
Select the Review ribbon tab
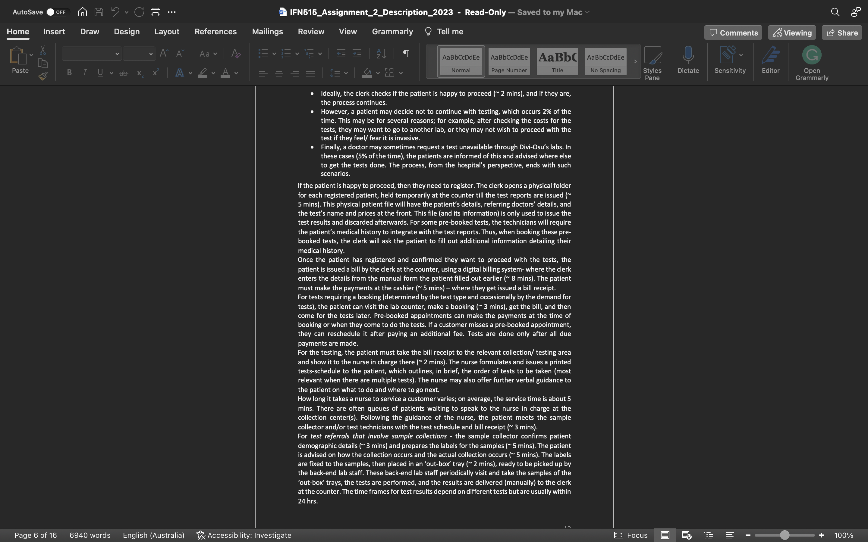(x=310, y=31)
